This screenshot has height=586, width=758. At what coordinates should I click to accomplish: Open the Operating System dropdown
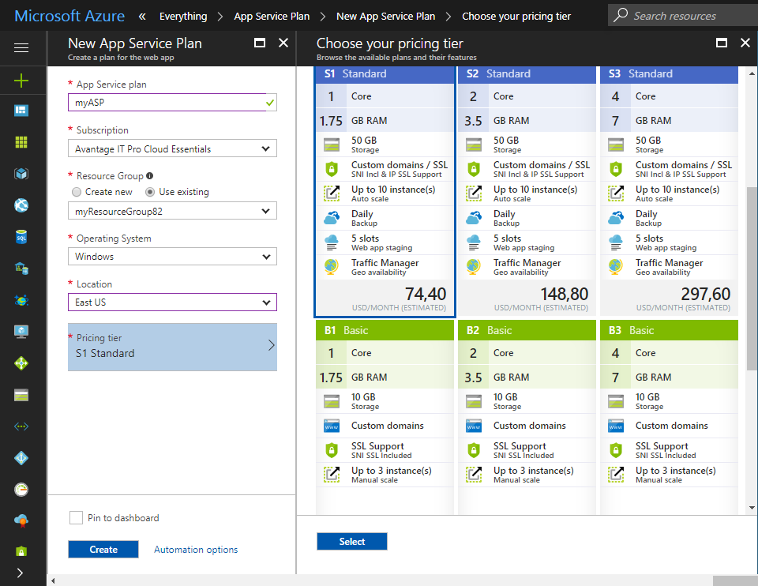173,256
